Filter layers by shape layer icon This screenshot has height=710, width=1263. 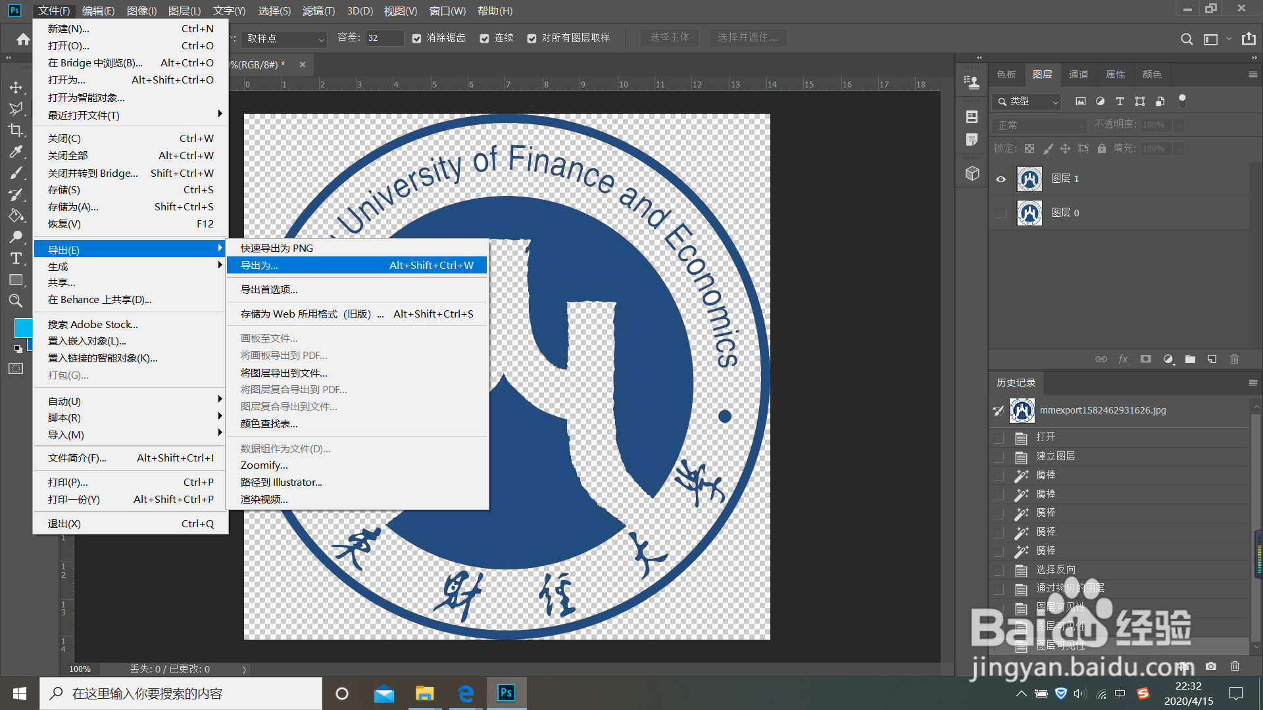pos(1140,101)
